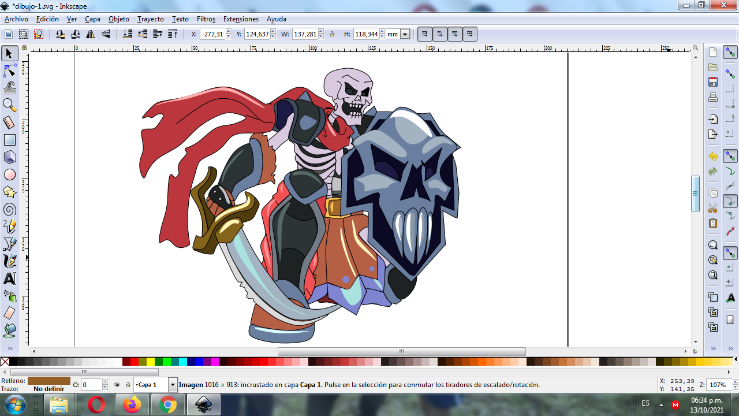The height and width of the screenshot is (416, 739).
Task: Open the Filtros menu
Action: [x=206, y=19]
